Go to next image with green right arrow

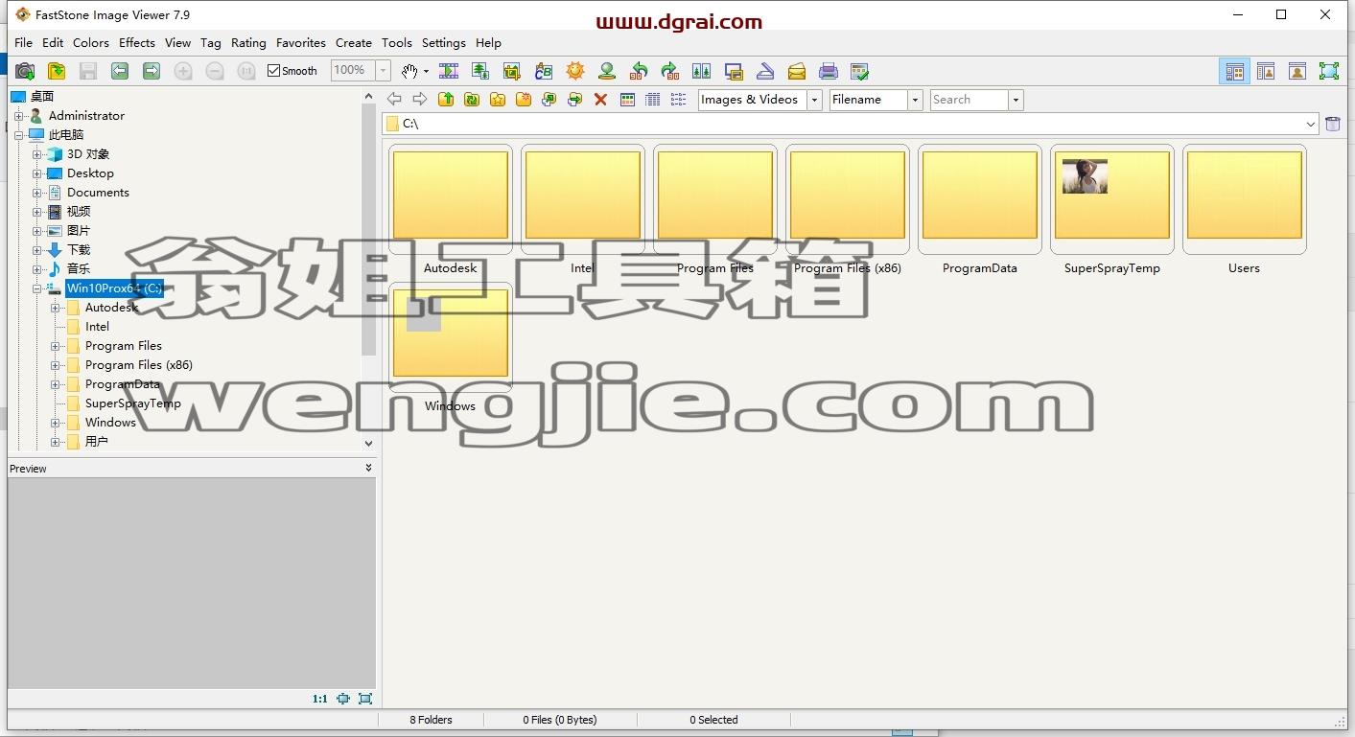[x=152, y=71]
